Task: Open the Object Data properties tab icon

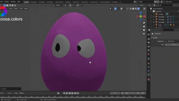Action: (x=149, y=75)
